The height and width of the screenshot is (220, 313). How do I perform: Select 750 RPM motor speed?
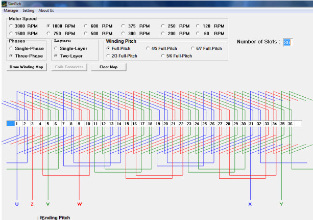click(61, 34)
